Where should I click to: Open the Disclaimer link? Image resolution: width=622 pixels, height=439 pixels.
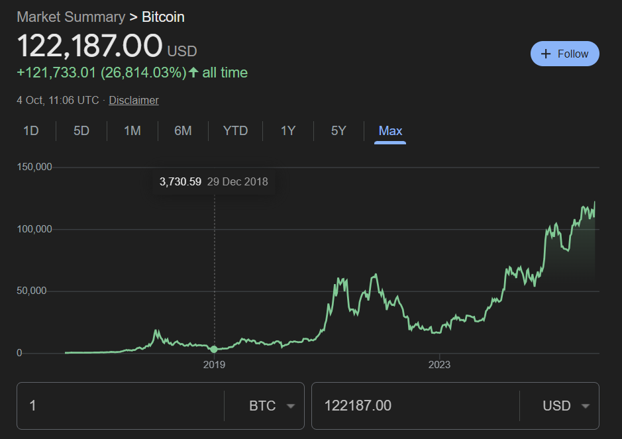tap(134, 100)
